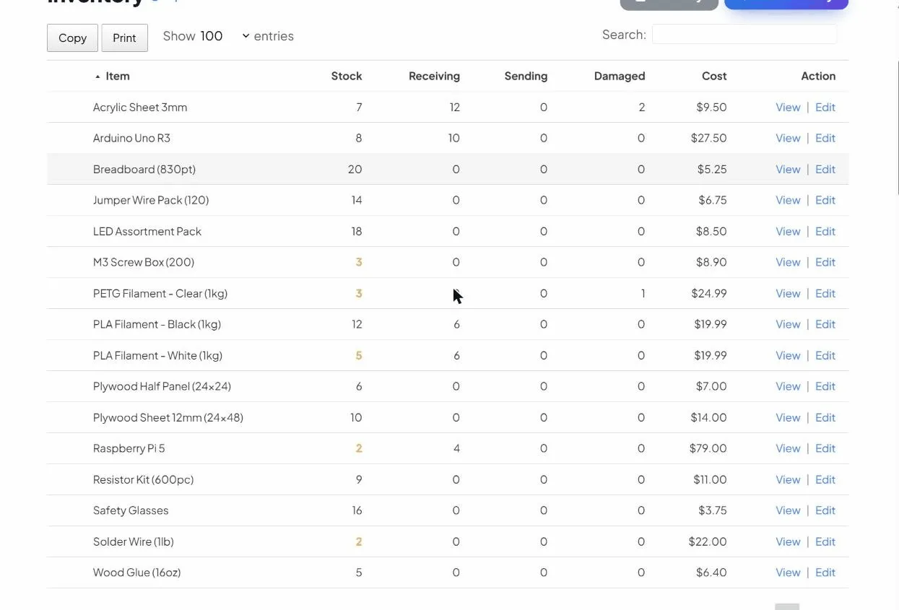The image size is (899, 610).
Task: Select the 'Safety Glasses' name cell
Action: [131, 510]
